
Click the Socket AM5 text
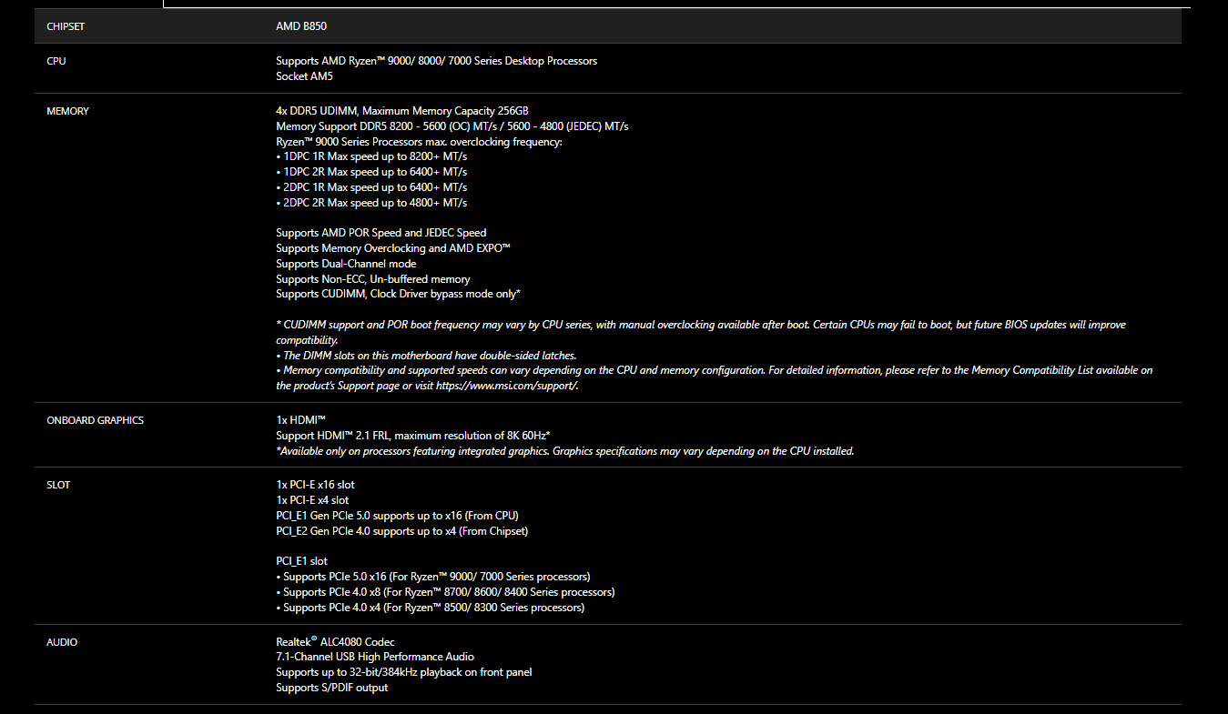(x=307, y=76)
